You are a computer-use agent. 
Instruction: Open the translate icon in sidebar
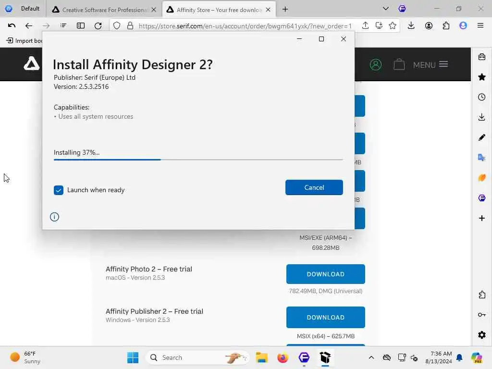[x=481, y=158]
